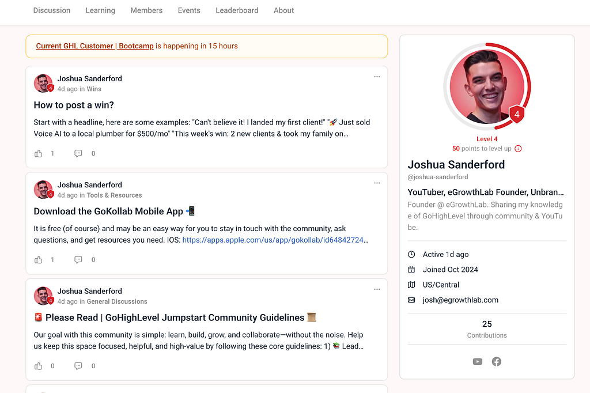Like the Community Guidelines post
This screenshot has height=393, width=590.
point(39,366)
